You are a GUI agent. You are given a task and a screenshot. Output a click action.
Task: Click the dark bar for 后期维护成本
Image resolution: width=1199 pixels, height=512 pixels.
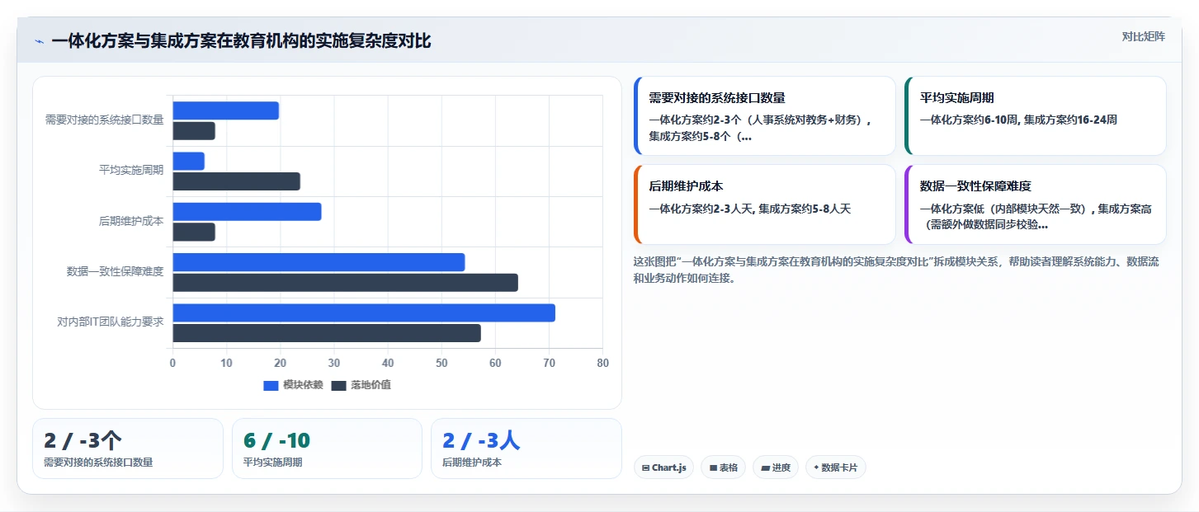(x=194, y=232)
